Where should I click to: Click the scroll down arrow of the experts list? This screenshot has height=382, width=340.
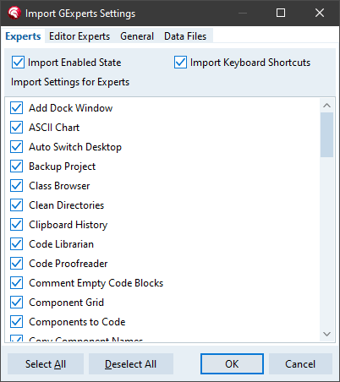point(326,334)
